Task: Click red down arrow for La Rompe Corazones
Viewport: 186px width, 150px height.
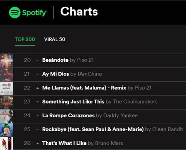Action: (x=38, y=116)
